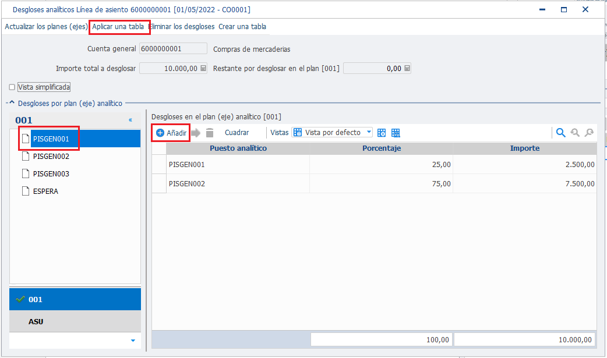Click the 10.000,00 total importe box
Screen dimensions: 607x358
click(524, 339)
